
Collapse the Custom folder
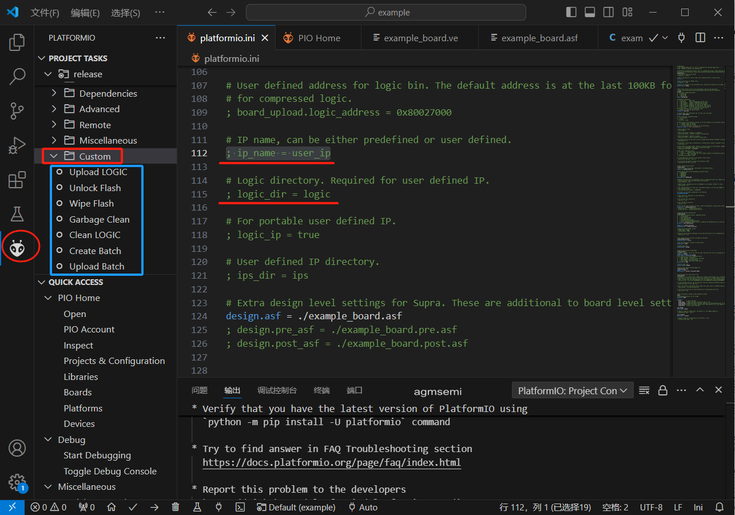pos(54,156)
